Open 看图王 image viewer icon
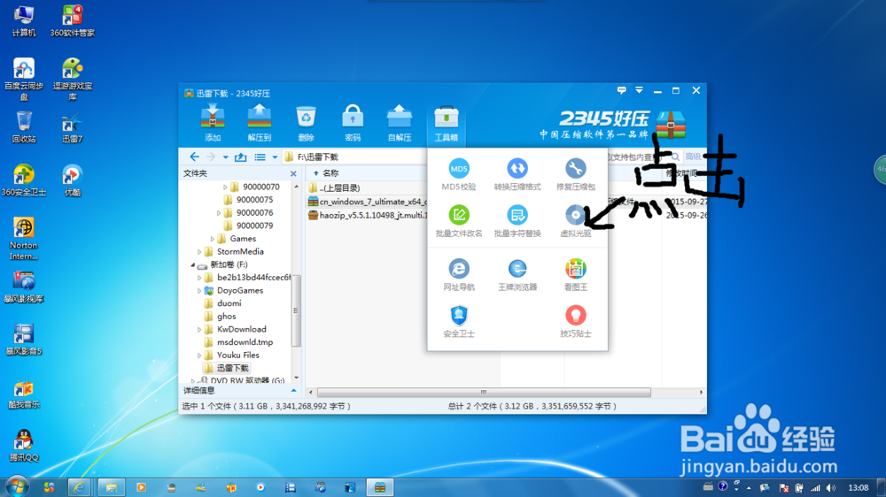 [x=575, y=275]
